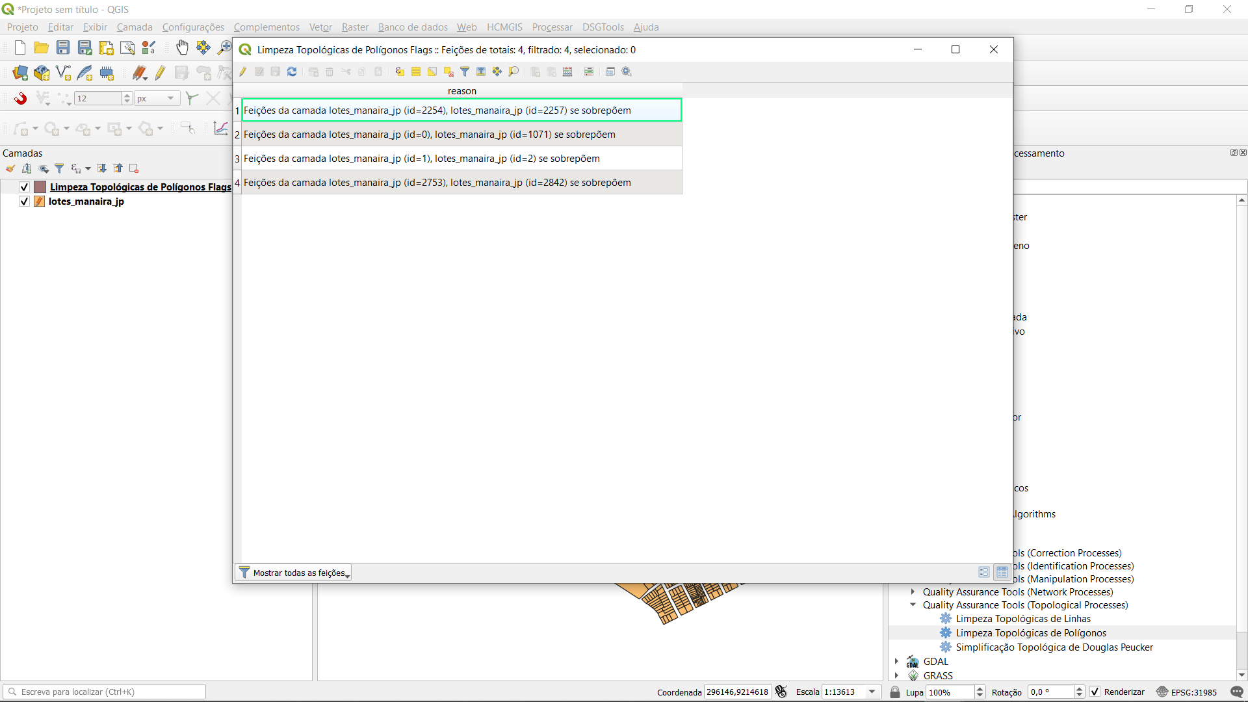This screenshot has width=1248, height=702.
Task: Click Mostrar todas as feições filter button
Action: coord(293,573)
